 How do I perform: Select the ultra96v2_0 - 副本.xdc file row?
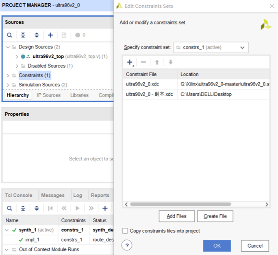click(x=196, y=94)
